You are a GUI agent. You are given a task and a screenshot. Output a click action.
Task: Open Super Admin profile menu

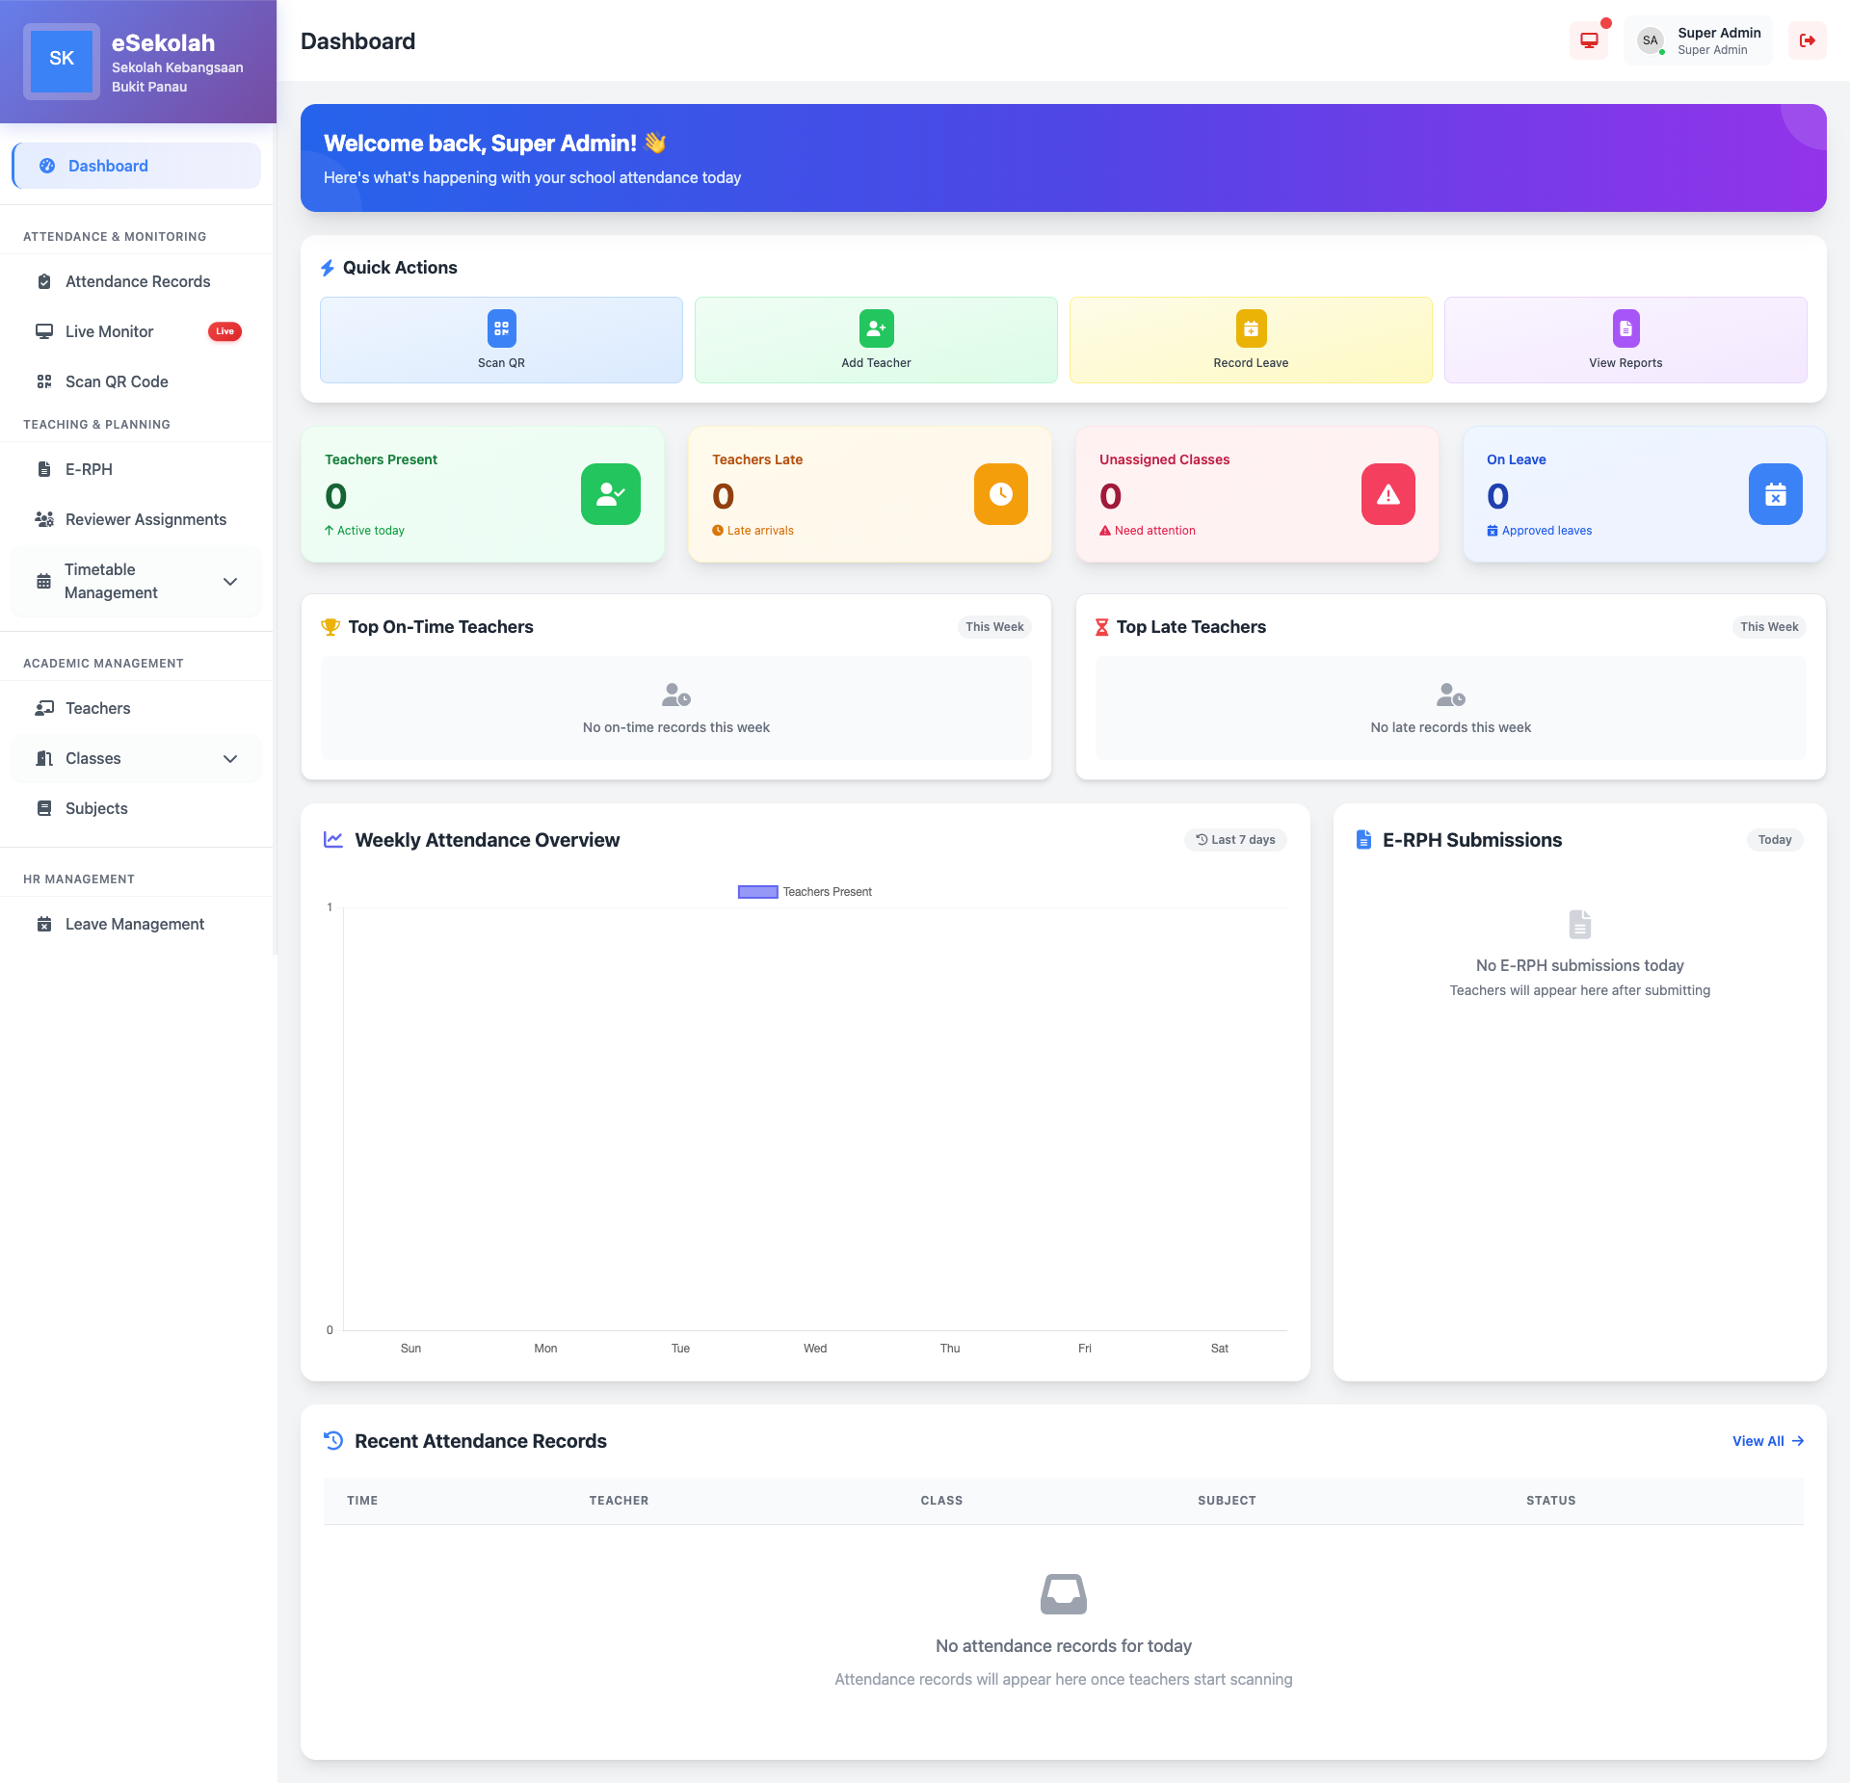pos(1698,40)
